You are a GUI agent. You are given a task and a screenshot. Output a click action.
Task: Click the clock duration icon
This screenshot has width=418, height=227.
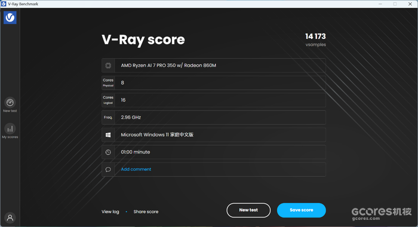(x=108, y=152)
